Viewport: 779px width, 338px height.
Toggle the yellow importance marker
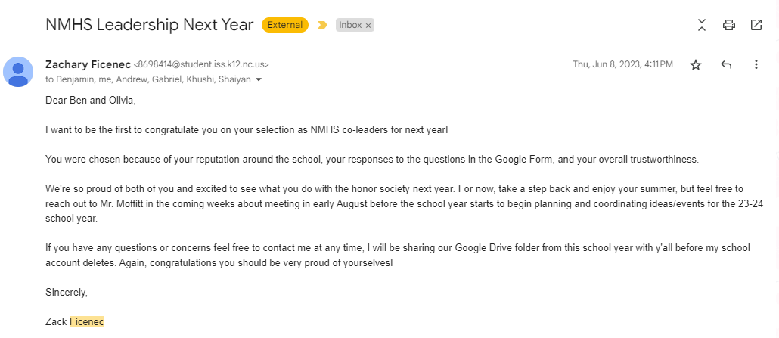[323, 25]
